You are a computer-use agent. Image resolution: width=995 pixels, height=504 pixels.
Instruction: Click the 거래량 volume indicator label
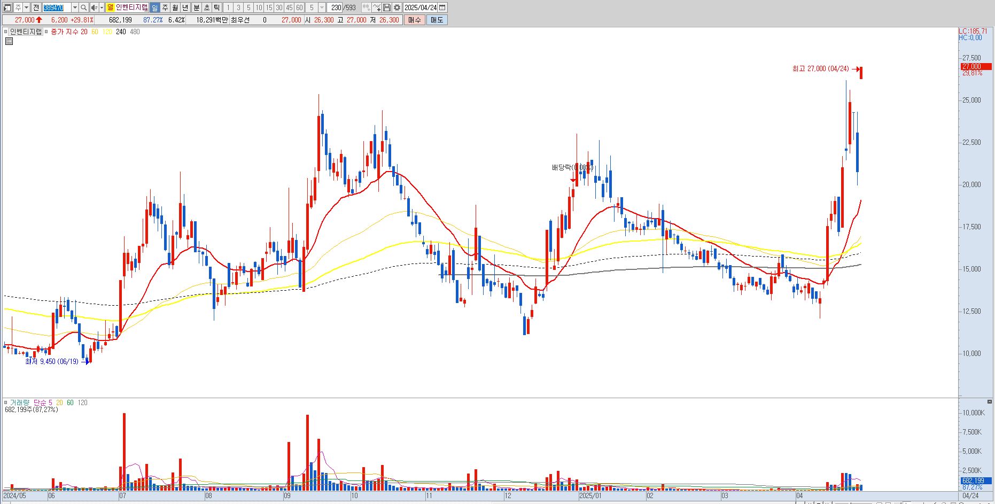20,402
